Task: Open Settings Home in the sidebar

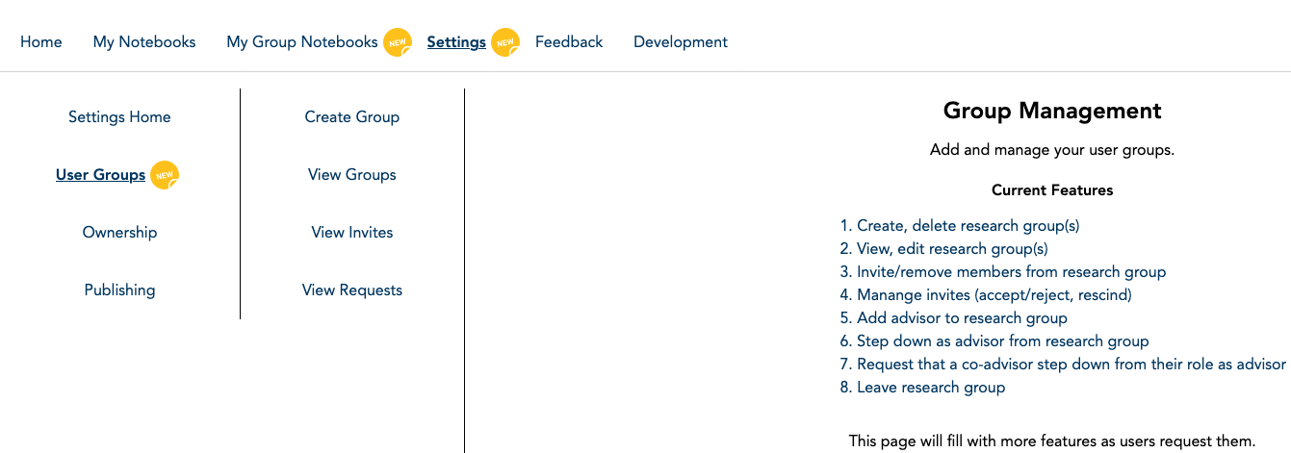Action: pos(119,117)
